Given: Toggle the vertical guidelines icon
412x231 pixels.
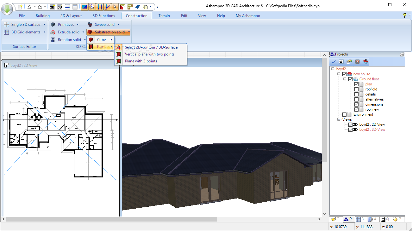Looking at the screenshot, I should click(100, 7).
